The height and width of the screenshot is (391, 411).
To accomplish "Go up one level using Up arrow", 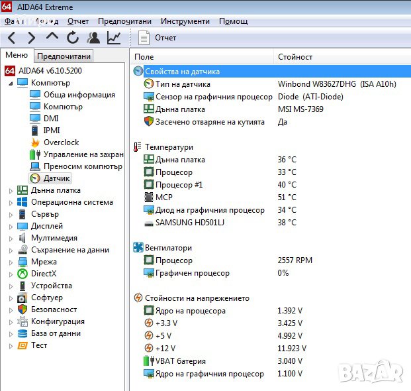I will [52, 38].
